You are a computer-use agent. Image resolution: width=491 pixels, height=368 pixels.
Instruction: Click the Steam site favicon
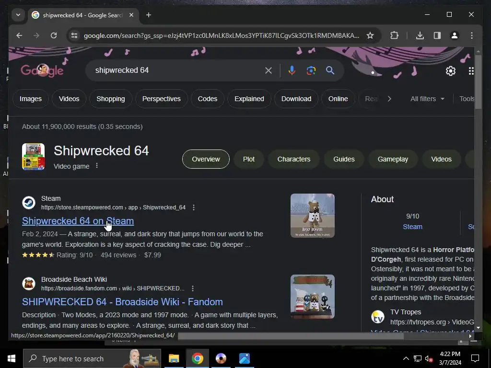coord(29,203)
